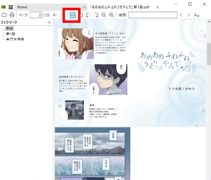Click the 検索 search field
Image resolution: width=211 pixels, height=180 pixels.
pyautogui.click(x=153, y=15)
